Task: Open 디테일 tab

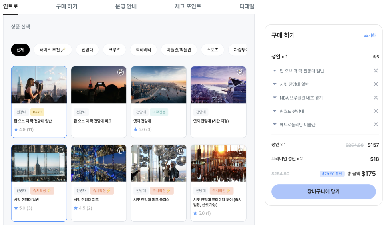Action: 247,6
